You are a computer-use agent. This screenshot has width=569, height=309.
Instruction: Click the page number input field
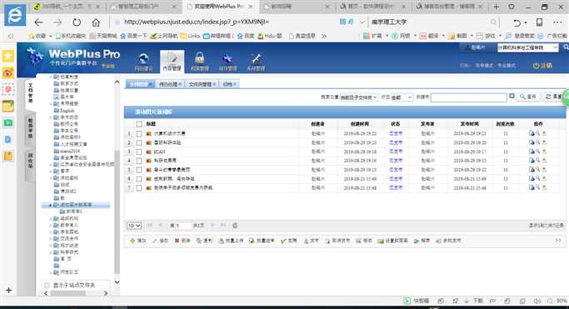182,226
